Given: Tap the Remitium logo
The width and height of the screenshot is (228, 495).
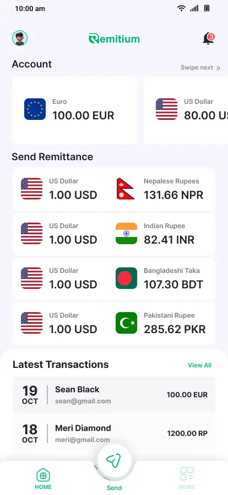Looking at the screenshot, I should [x=114, y=39].
